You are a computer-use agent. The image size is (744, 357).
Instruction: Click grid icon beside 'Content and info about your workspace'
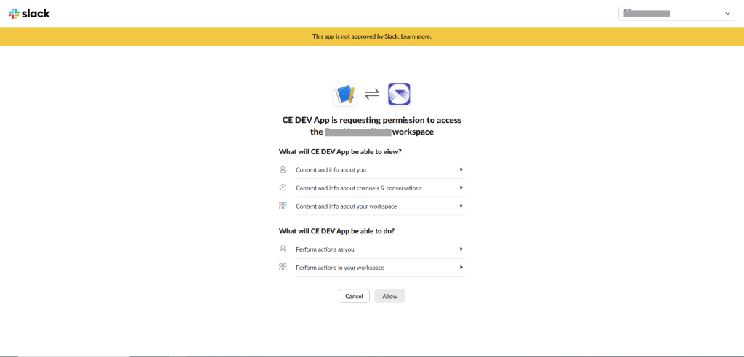283,206
